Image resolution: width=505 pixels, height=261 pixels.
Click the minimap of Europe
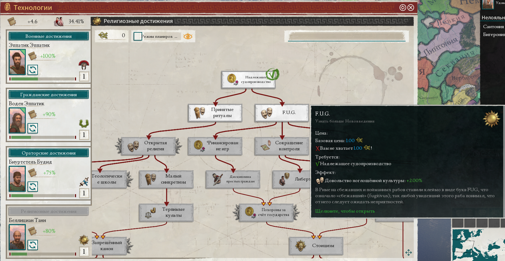pyautogui.click(x=478, y=244)
